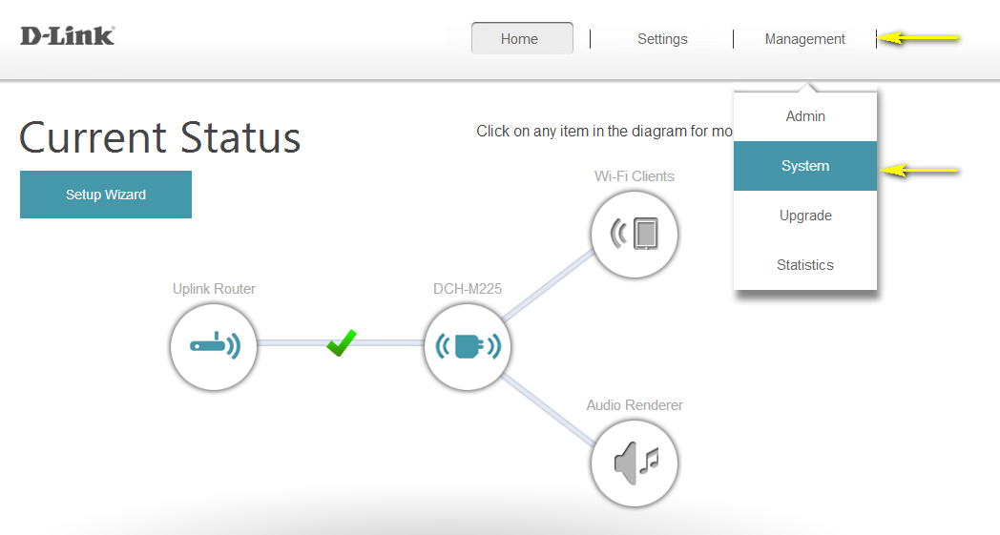The width and height of the screenshot is (1000, 535).
Task: Select the DCH-M225 device icon
Action: point(468,345)
